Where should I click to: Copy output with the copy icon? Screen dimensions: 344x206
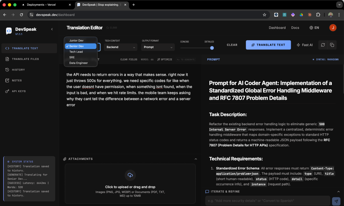(x=332, y=45)
